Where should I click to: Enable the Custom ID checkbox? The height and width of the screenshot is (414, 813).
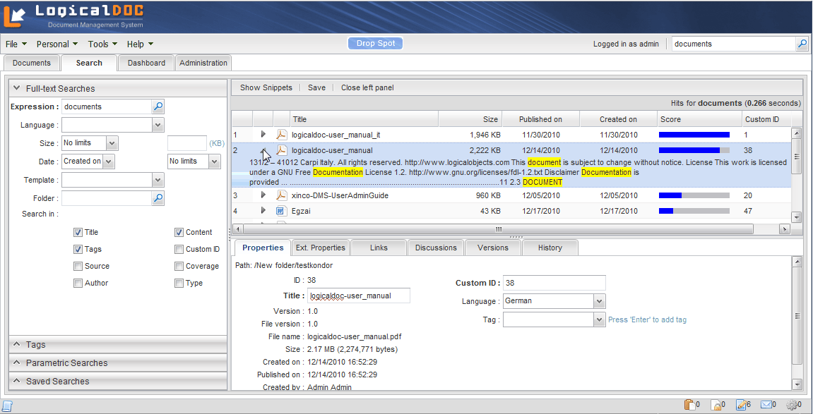179,250
